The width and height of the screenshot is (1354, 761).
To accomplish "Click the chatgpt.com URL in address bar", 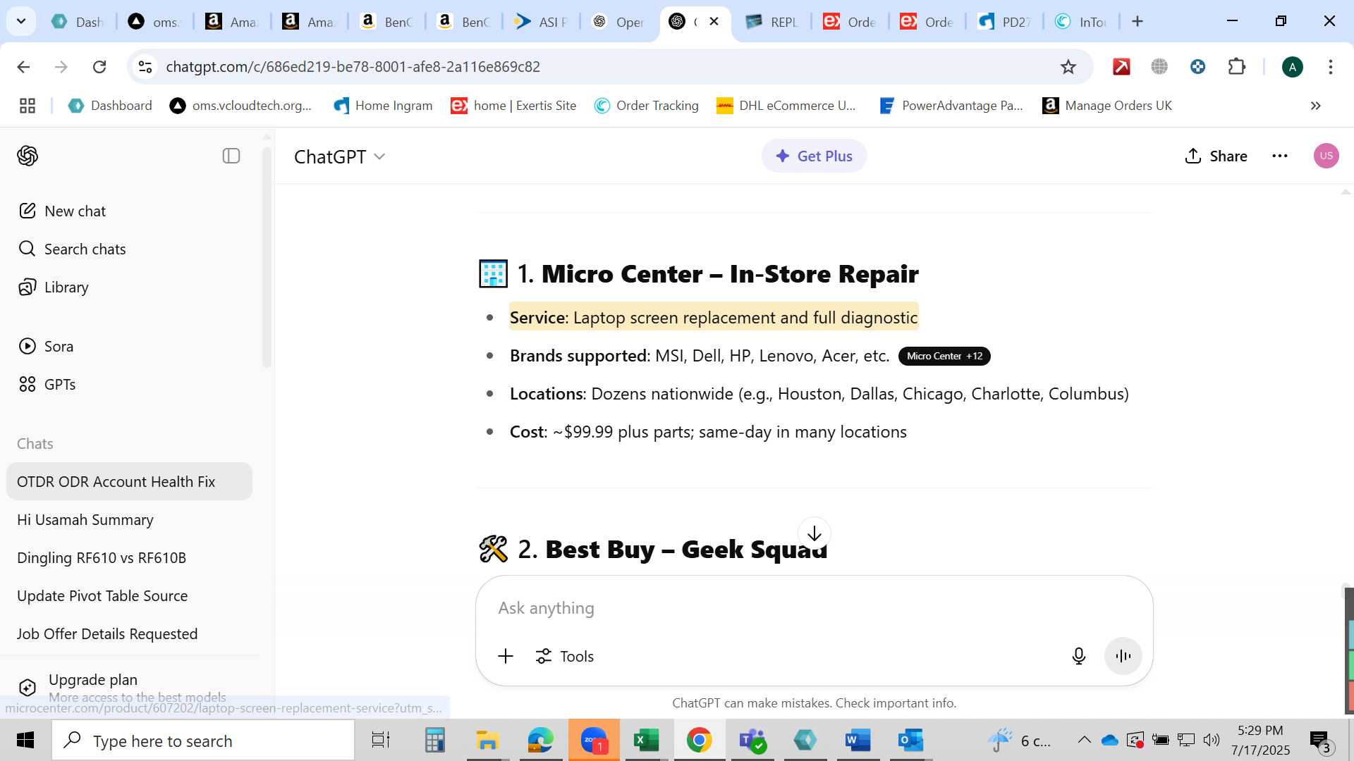I will tap(353, 67).
